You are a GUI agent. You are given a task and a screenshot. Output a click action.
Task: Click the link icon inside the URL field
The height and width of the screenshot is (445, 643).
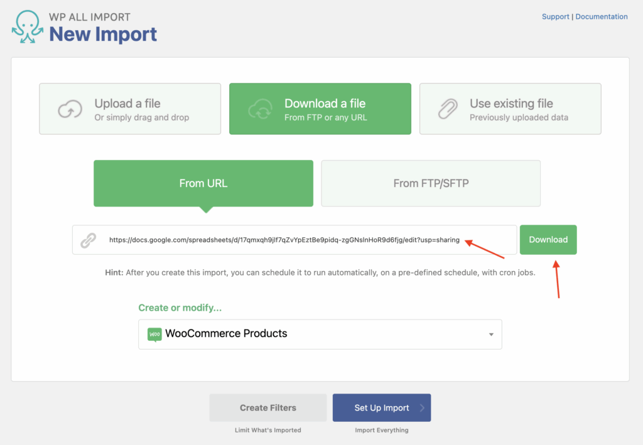pos(88,240)
